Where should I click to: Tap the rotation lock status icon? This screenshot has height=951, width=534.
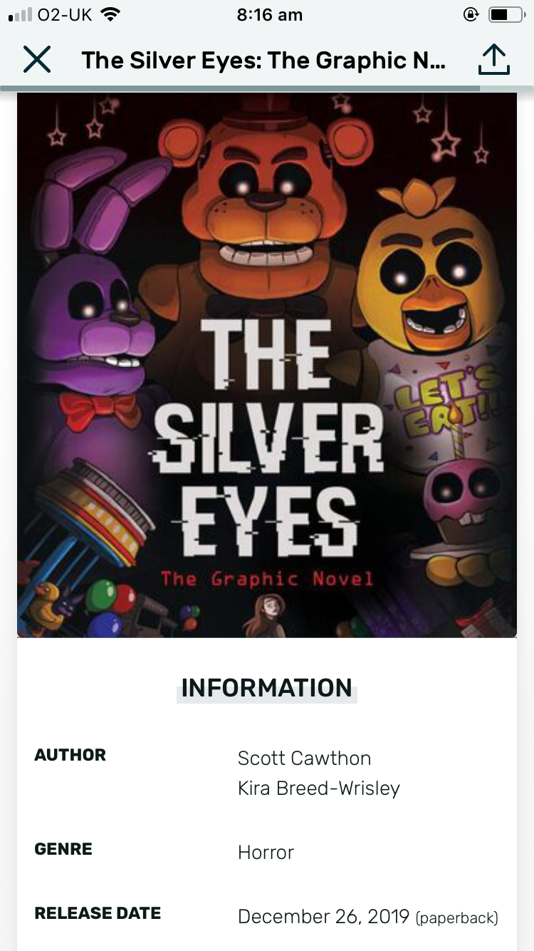tap(471, 14)
